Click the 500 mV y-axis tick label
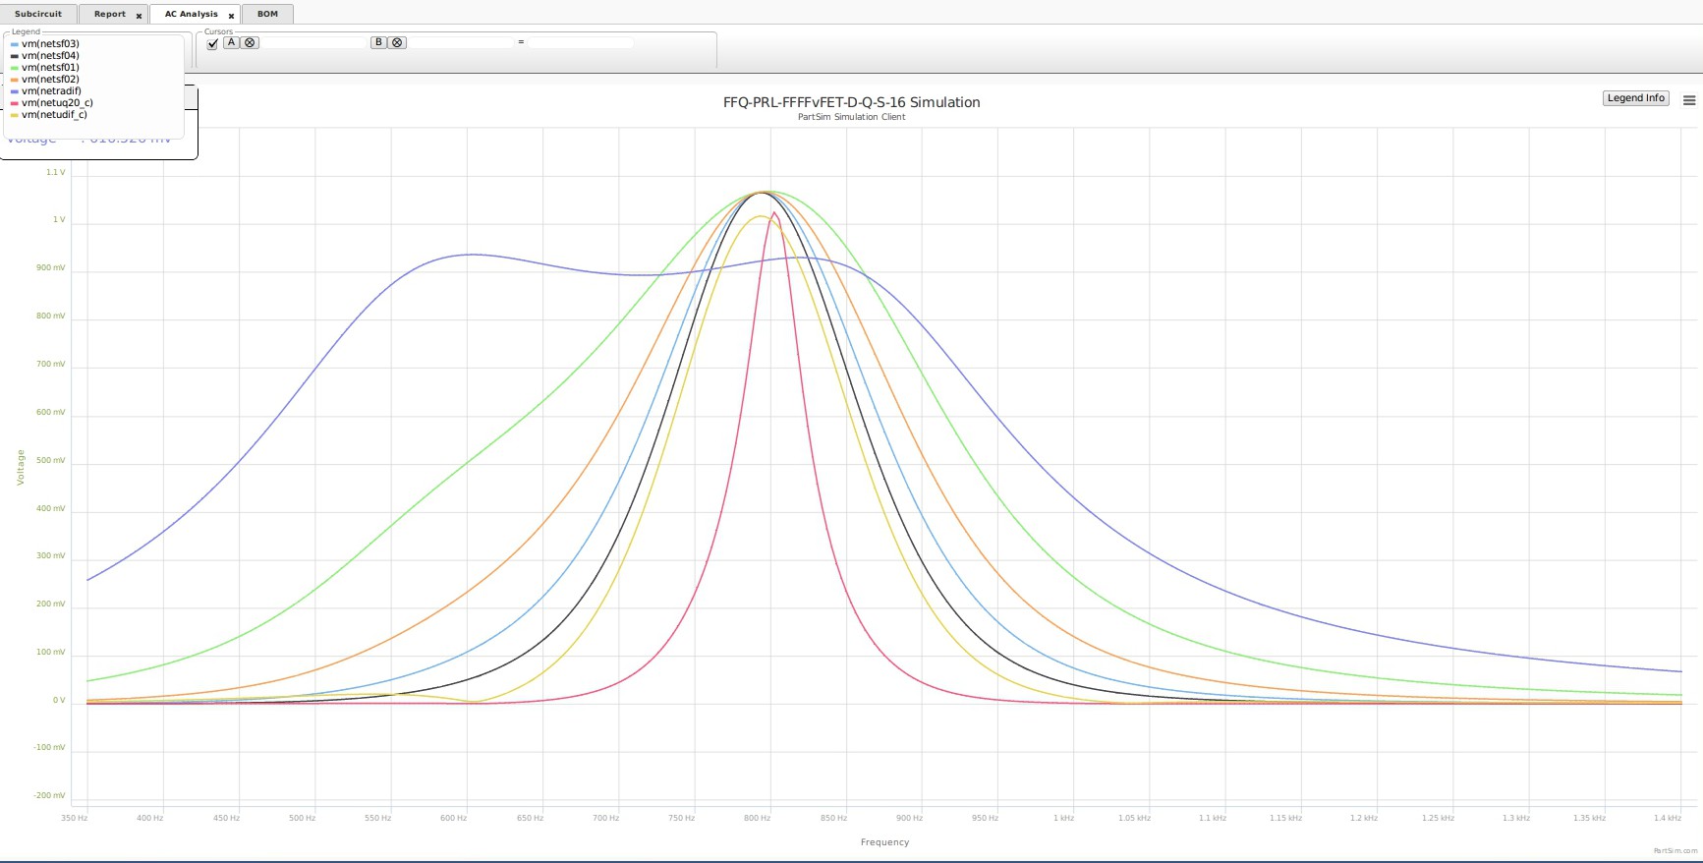The height and width of the screenshot is (863, 1703). (51, 460)
